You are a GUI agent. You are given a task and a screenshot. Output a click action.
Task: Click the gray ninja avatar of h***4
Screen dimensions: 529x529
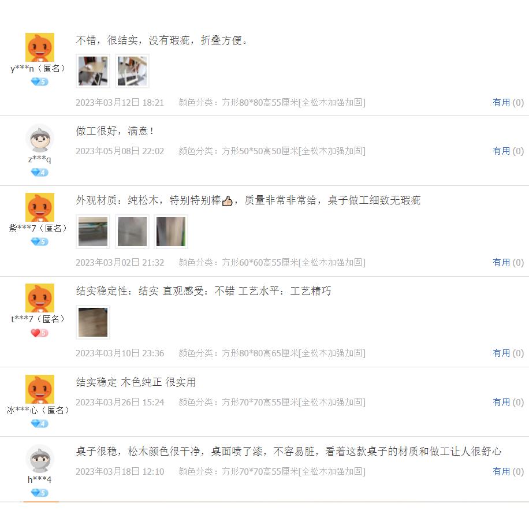pos(40,459)
